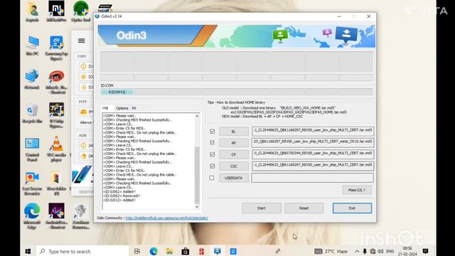
Task: Open the Recycle Bin on desktop
Action: coord(32,114)
